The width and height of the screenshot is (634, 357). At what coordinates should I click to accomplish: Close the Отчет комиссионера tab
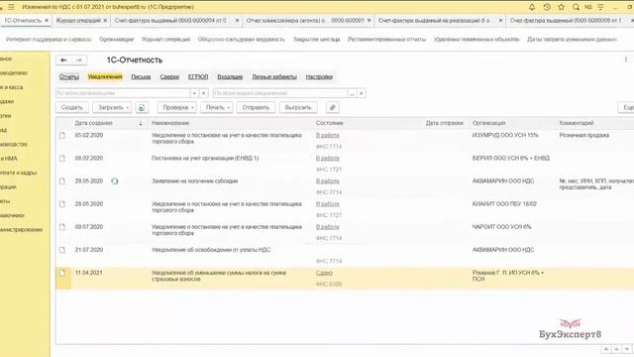tap(370, 20)
